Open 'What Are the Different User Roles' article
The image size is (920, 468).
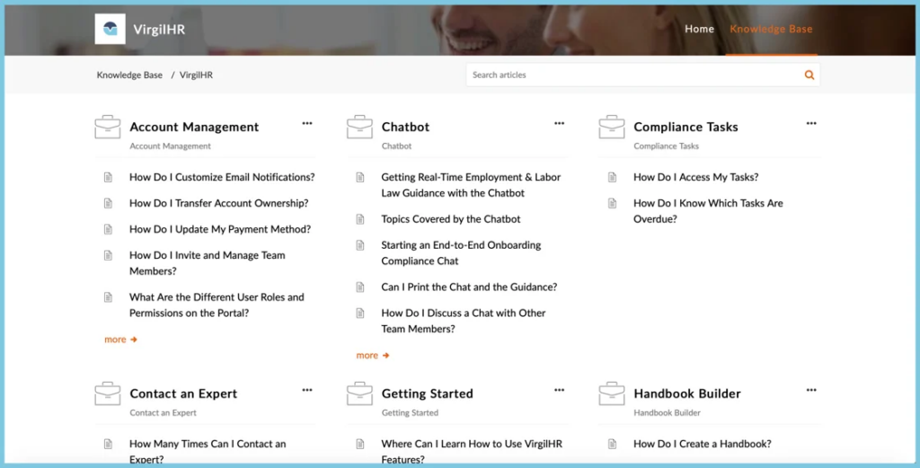[x=217, y=305]
